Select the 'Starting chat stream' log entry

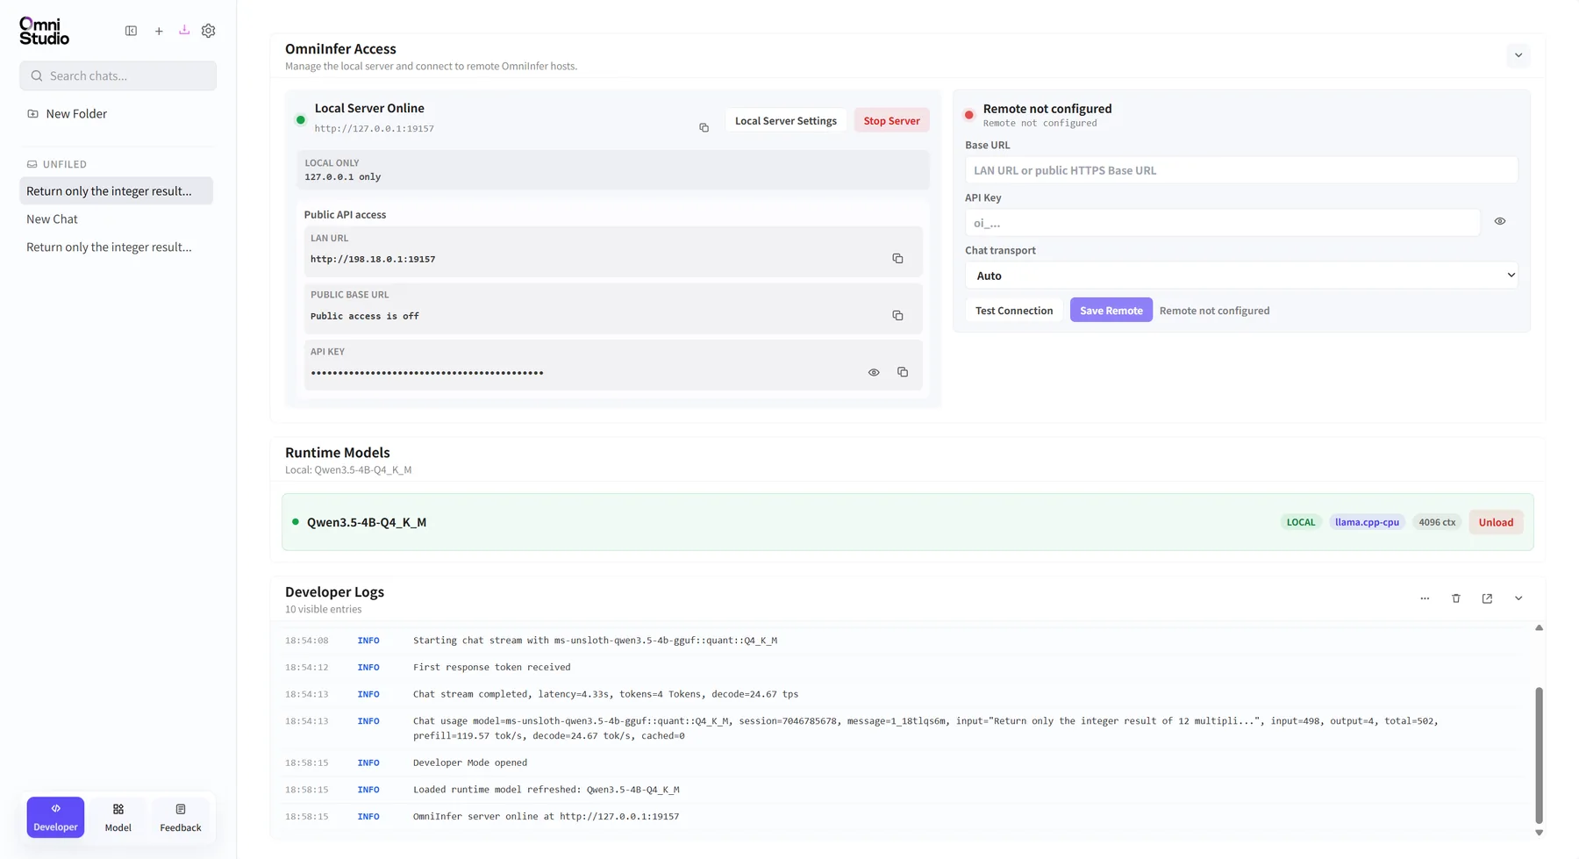tap(904, 641)
